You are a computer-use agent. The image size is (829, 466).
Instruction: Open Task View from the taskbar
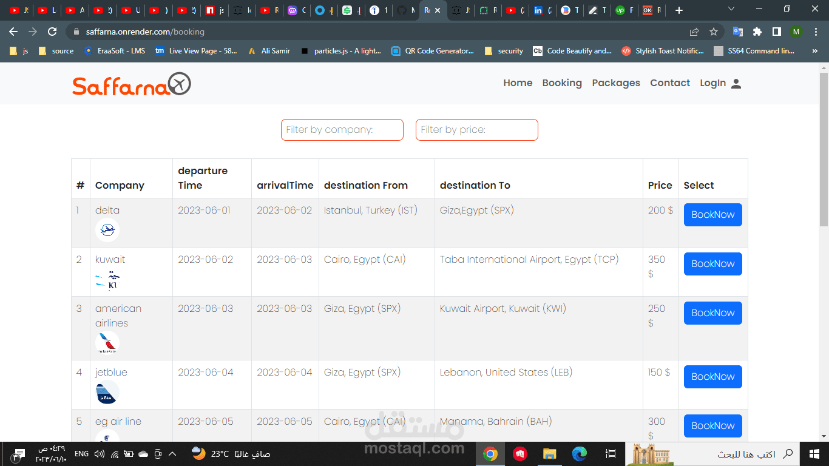pyautogui.click(x=611, y=454)
